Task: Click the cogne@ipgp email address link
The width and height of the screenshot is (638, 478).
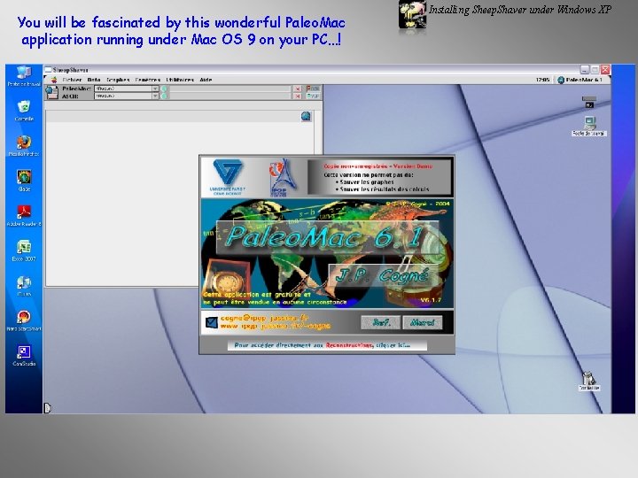Action: (x=264, y=319)
